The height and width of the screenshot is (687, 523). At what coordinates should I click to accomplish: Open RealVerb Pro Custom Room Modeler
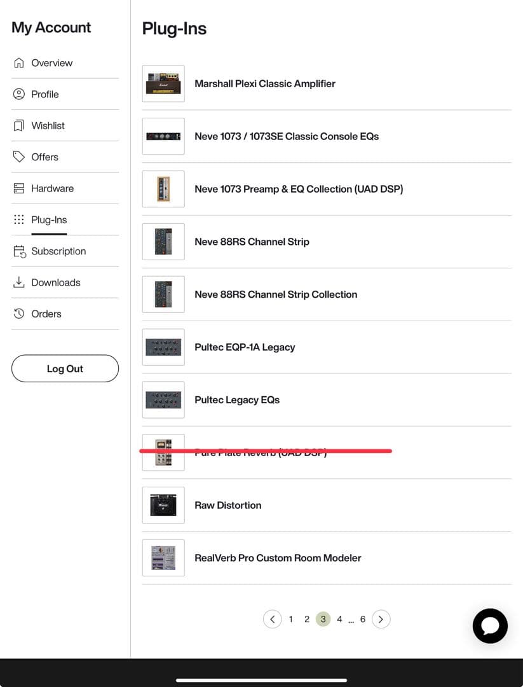(278, 558)
